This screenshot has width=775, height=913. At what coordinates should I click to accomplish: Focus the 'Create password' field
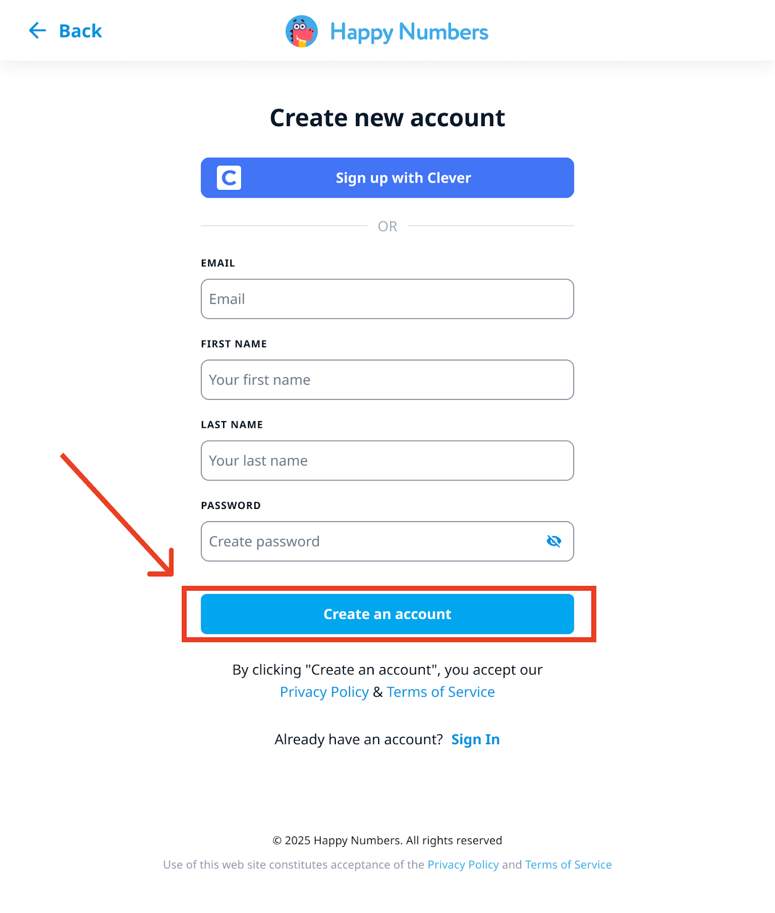[x=371, y=542]
